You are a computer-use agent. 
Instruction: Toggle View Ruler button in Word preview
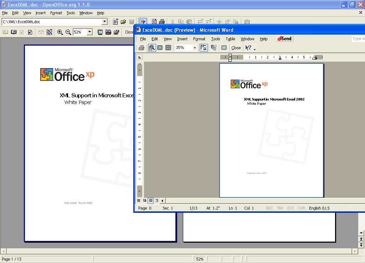click(204, 48)
